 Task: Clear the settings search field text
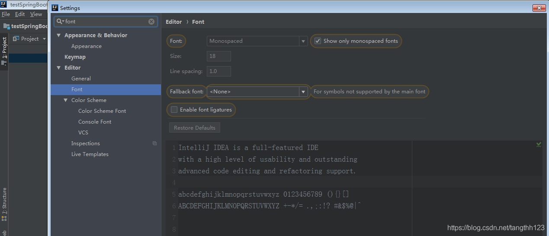point(151,22)
